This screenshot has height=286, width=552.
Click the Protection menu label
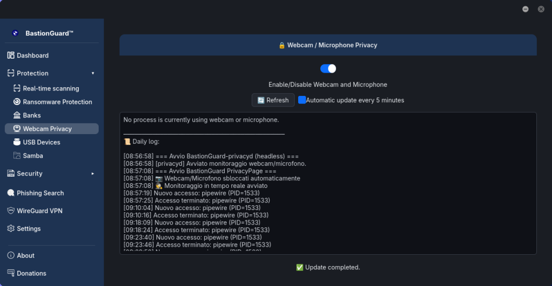click(33, 73)
